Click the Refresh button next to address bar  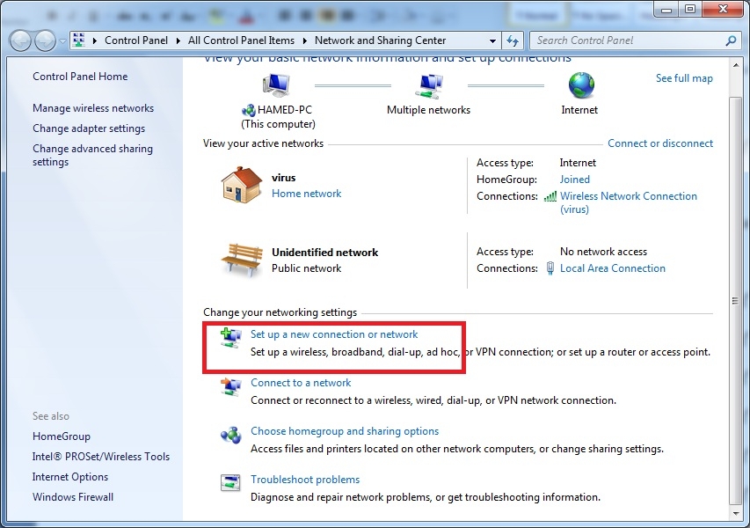pyautogui.click(x=513, y=41)
